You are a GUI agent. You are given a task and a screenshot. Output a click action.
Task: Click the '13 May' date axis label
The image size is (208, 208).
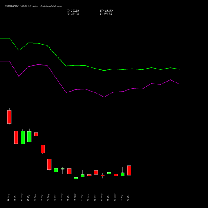point(55,198)
